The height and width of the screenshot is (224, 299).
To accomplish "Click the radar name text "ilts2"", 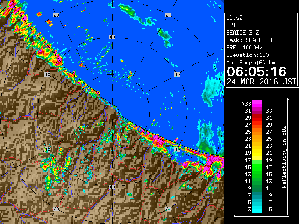I will coord(235,18).
